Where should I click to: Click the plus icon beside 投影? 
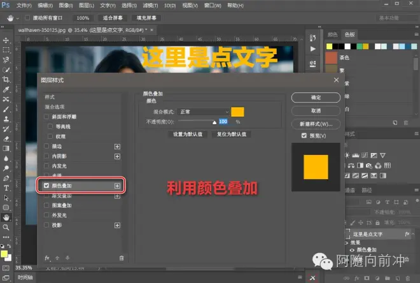(117, 226)
